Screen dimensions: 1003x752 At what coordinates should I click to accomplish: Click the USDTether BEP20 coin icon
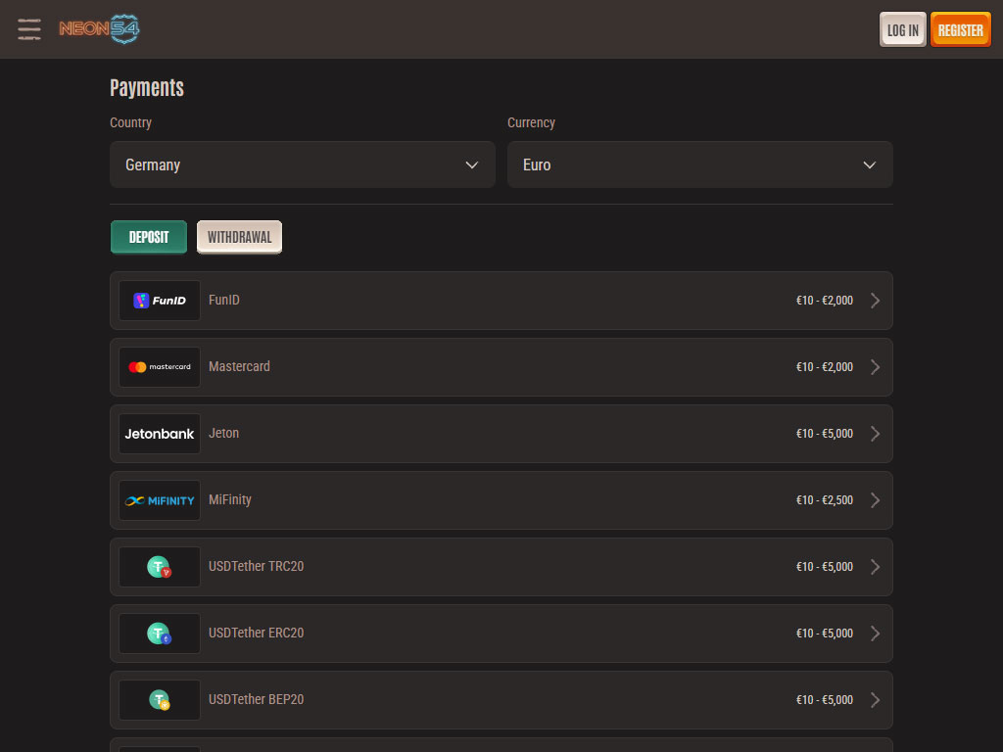[160, 699]
